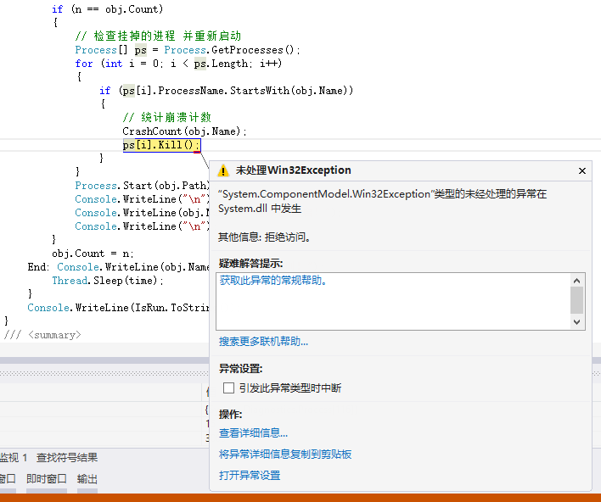The height and width of the screenshot is (502, 601).
Task: Click the 异常设置 heading
Action: tap(241, 369)
